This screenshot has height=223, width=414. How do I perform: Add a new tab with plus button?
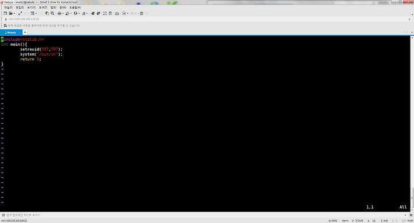tap(25, 32)
